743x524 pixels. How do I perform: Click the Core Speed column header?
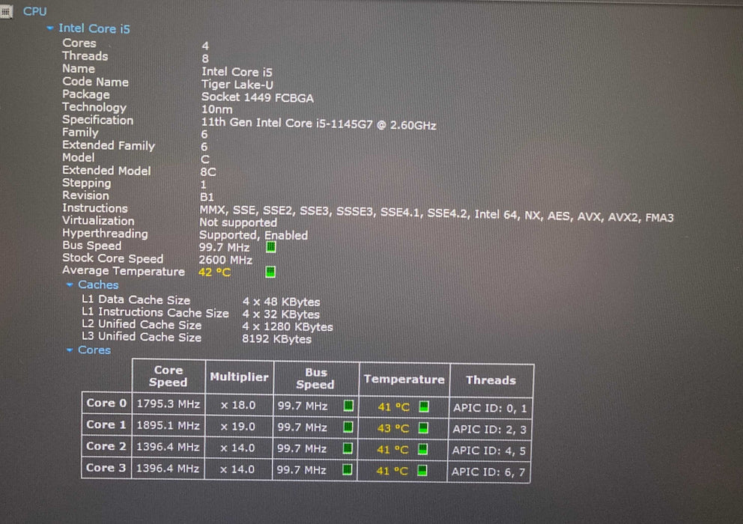[169, 377]
